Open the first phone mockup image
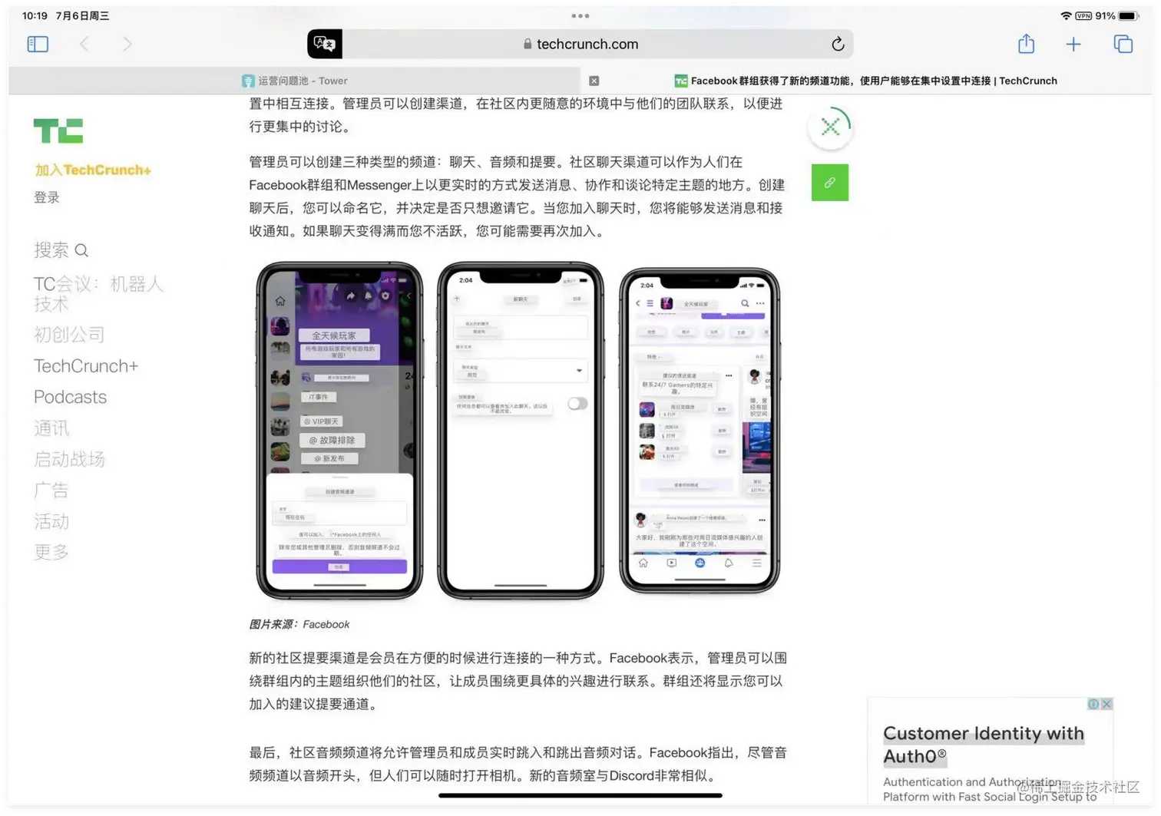1161x816 pixels. tap(339, 431)
